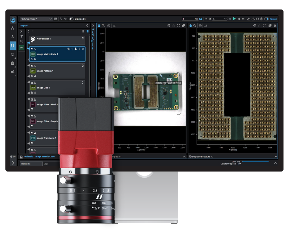This screenshot has height=232, width=288.
Task: Click the loop playback icon beside fps
Action: (201, 19)
